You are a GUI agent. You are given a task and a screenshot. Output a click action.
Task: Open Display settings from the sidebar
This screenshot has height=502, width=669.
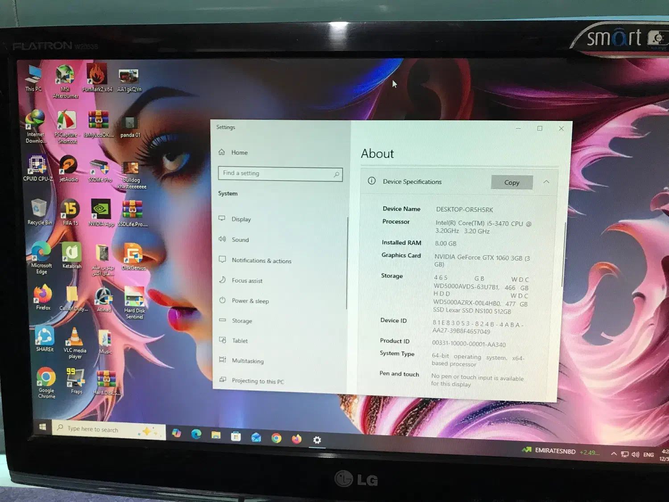[x=241, y=219]
